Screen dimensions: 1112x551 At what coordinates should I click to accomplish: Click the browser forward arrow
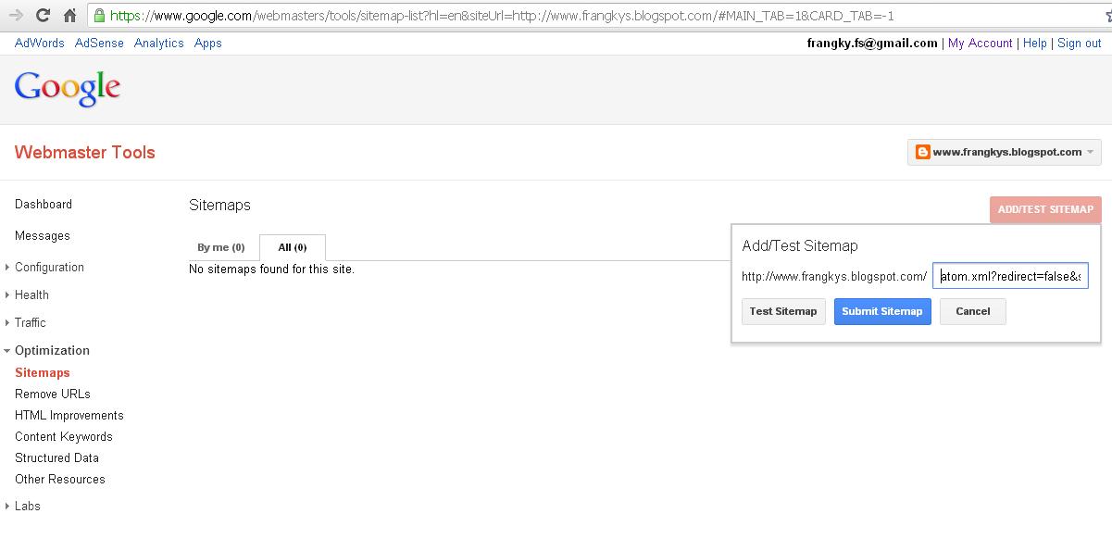pos(16,15)
